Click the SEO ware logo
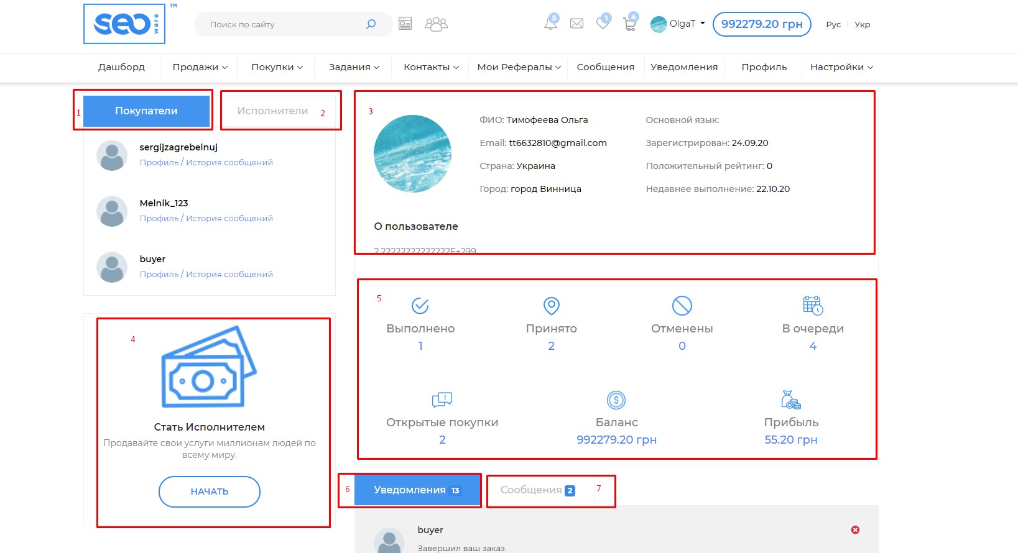This screenshot has height=553, width=1018. pos(124,24)
